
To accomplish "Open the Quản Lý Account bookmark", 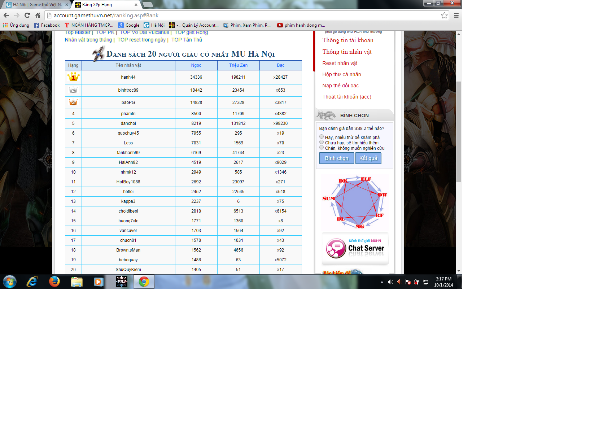I will tap(194, 25).
